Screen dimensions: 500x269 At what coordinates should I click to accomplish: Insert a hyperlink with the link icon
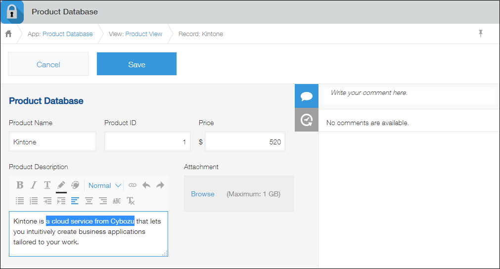point(133,185)
